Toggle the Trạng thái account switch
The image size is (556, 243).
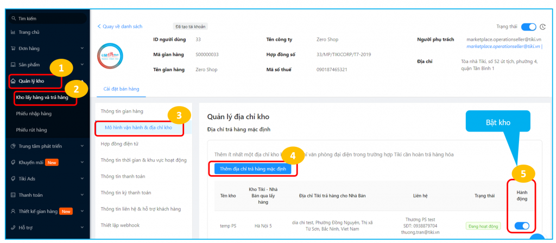[529, 27]
